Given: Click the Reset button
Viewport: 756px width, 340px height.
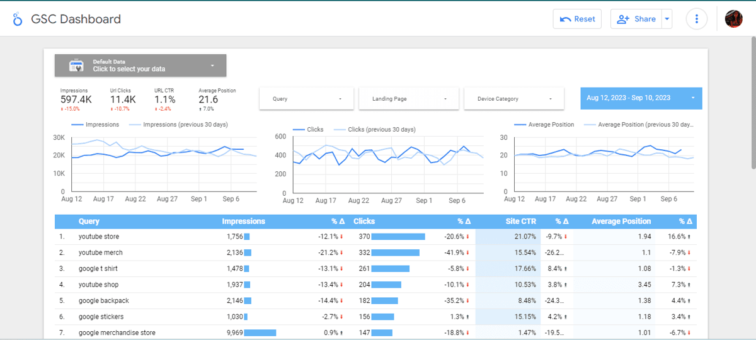Looking at the screenshot, I should coord(577,19).
